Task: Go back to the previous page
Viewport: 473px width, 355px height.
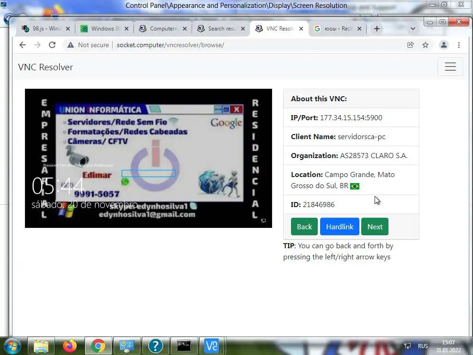Action: [x=23, y=45]
